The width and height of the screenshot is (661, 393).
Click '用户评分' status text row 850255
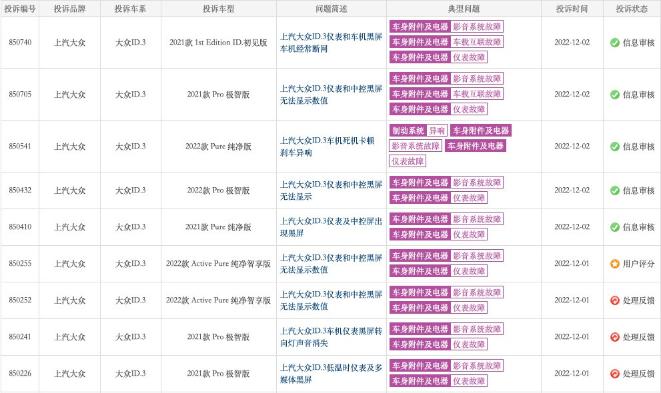tap(639, 264)
